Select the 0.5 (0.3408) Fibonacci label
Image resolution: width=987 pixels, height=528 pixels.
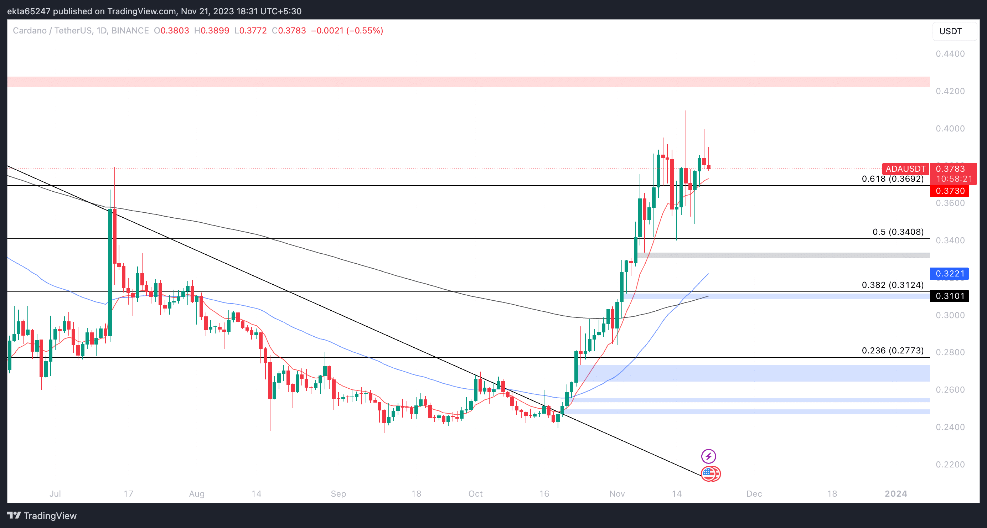(898, 232)
